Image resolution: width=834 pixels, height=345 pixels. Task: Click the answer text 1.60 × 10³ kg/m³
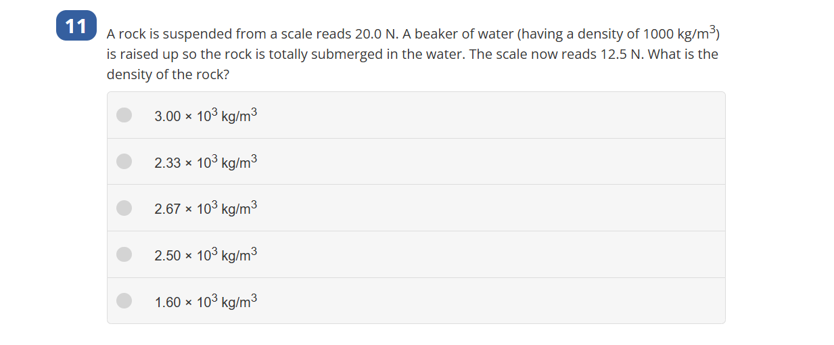click(x=206, y=301)
